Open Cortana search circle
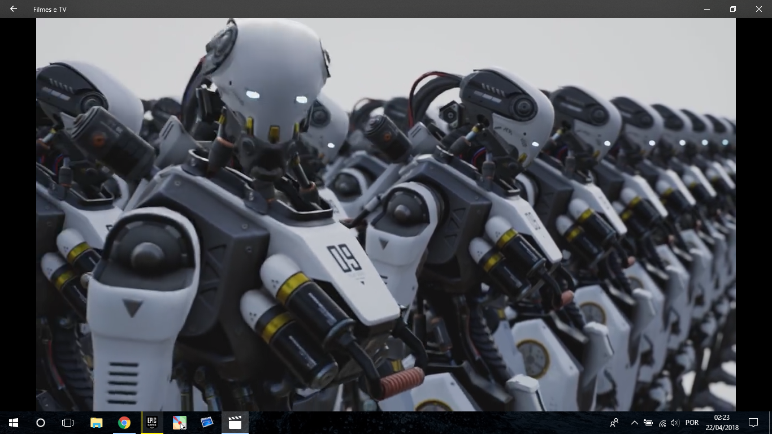This screenshot has width=772, height=434. (x=41, y=423)
